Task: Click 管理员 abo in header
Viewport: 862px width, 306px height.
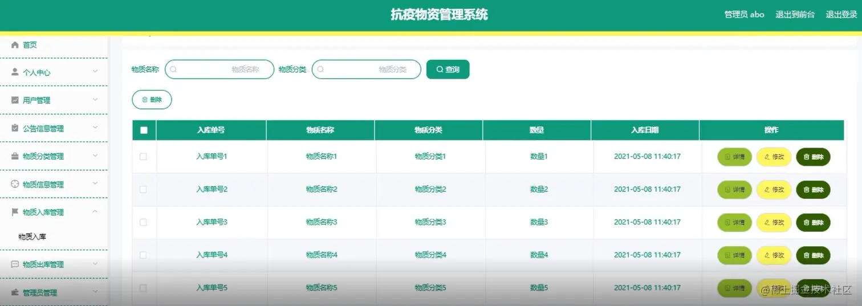Action: pyautogui.click(x=744, y=15)
